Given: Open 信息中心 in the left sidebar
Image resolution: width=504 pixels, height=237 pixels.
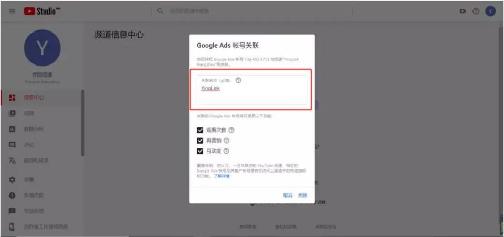Looking at the screenshot, I should click(33, 98).
